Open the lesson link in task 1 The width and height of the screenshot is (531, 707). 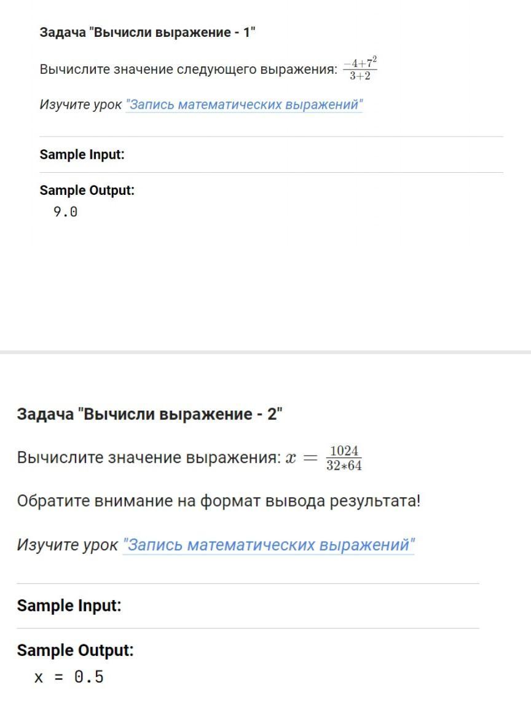(244, 105)
